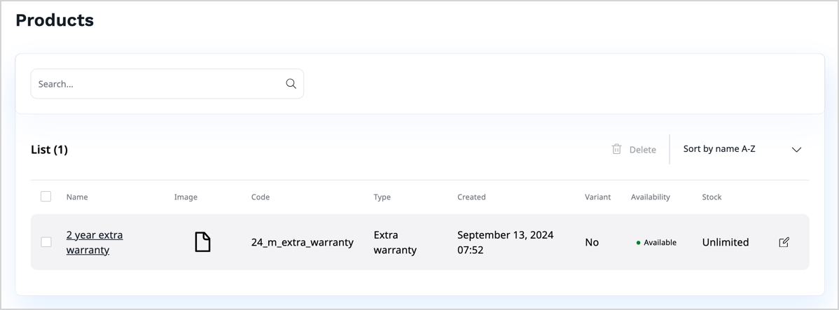Click the Stock column header

click(712, 197)
